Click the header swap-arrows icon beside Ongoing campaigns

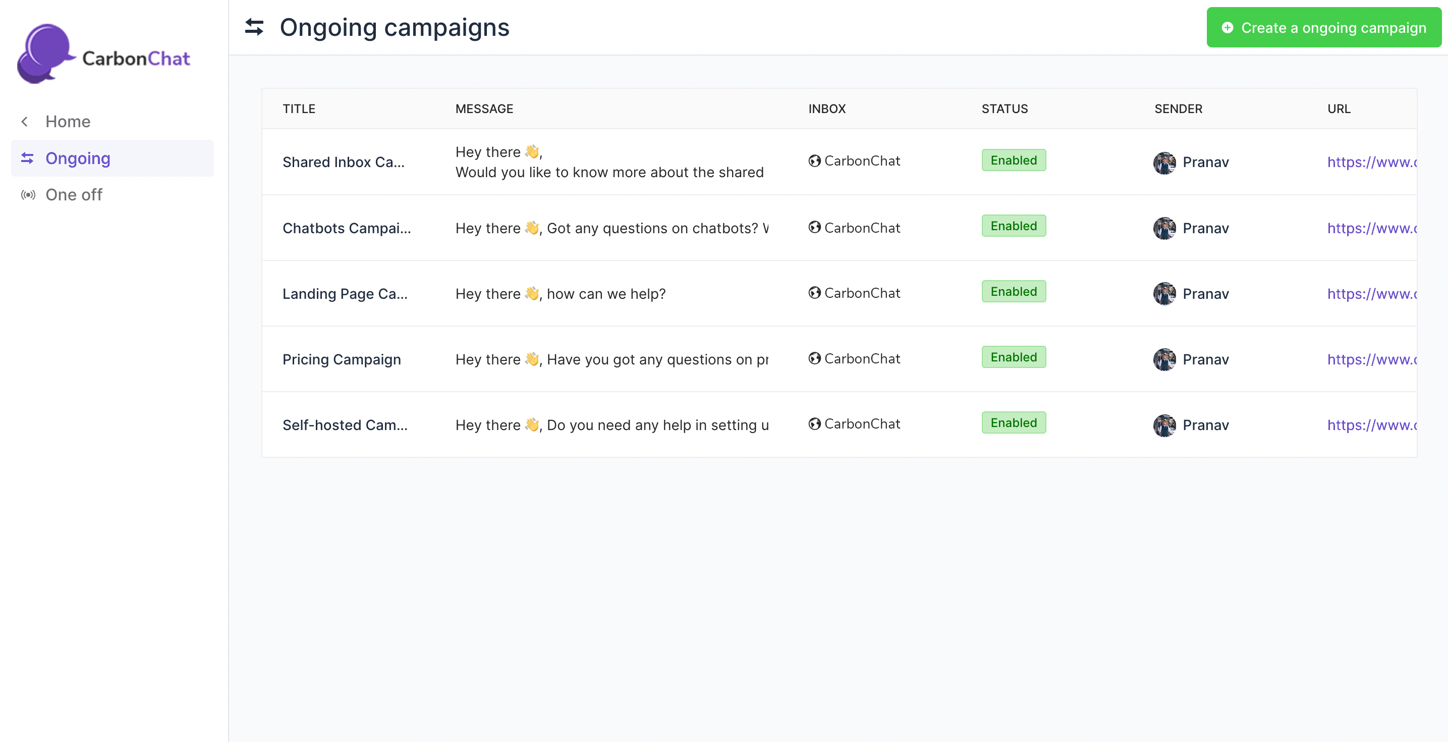[254, 27]
